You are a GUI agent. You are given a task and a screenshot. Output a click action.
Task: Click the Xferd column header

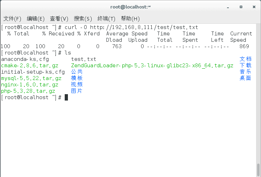point(92,34)
